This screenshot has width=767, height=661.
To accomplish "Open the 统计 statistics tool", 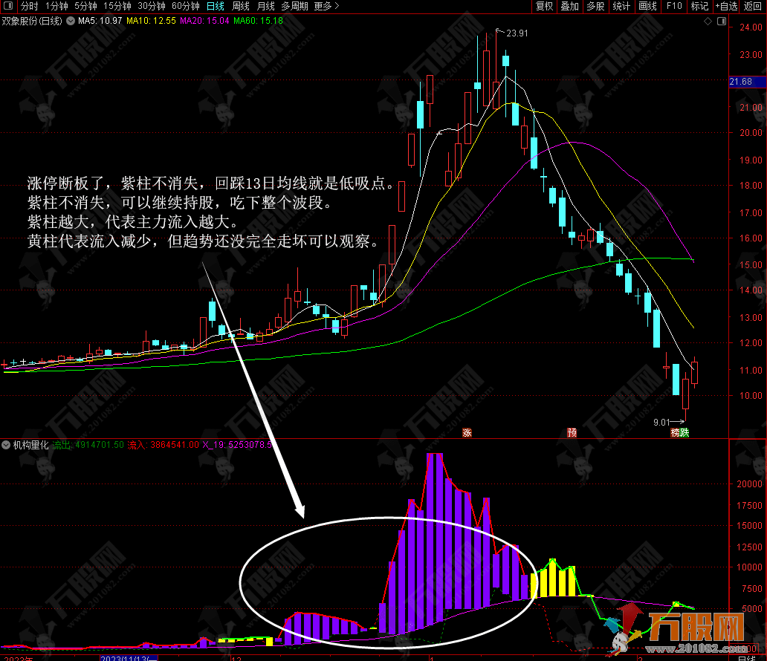I will point(621,6).
